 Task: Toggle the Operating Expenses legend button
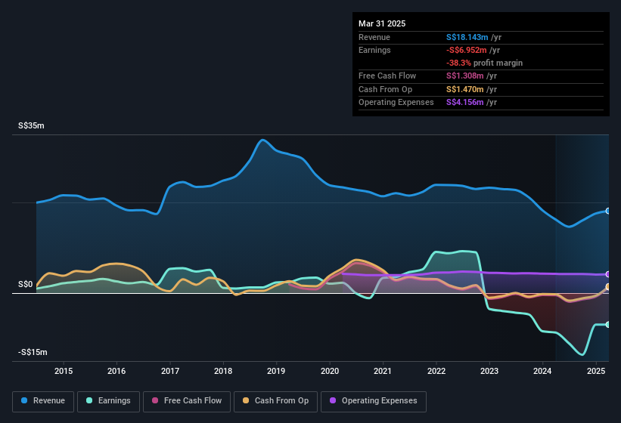374,401
